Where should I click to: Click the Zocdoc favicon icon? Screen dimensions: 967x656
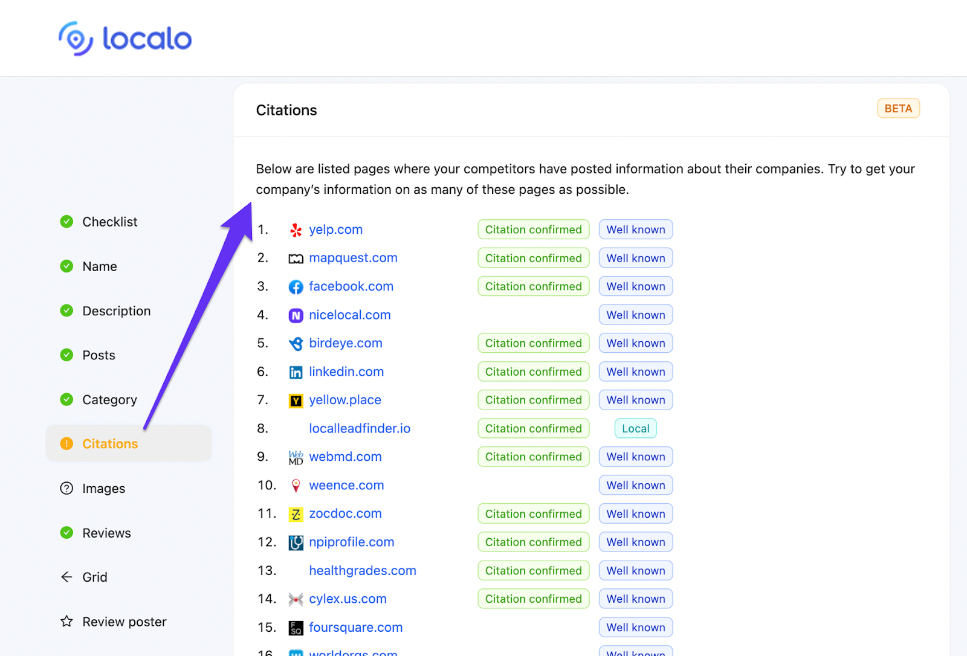296,514
